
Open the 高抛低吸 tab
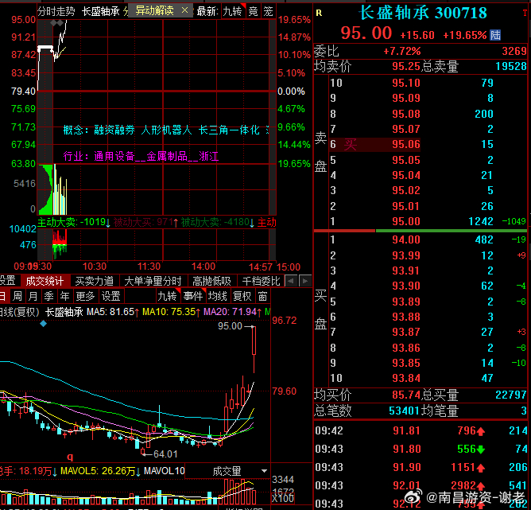(x=211, y=281)
